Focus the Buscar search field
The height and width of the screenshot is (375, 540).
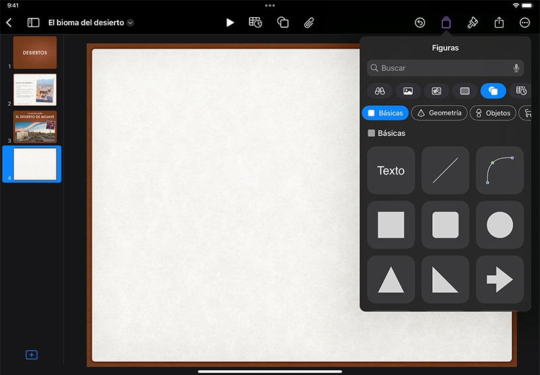point(445,68)
